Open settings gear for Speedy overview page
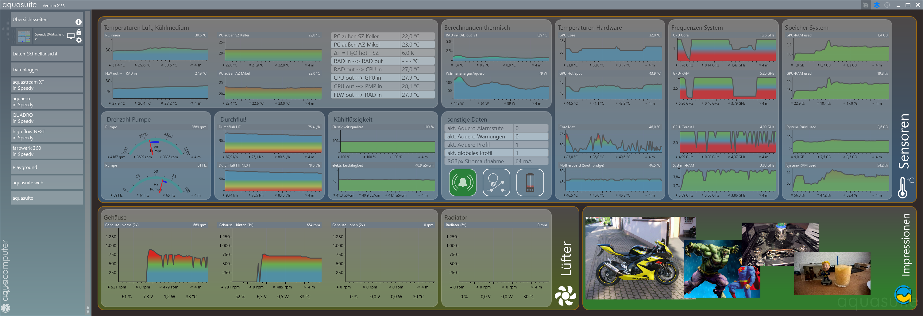This screenshot has height=316, width=923. point(79,40)
